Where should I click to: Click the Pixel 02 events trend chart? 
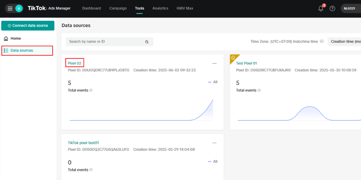pyautogui.click(x=142, y=110)
